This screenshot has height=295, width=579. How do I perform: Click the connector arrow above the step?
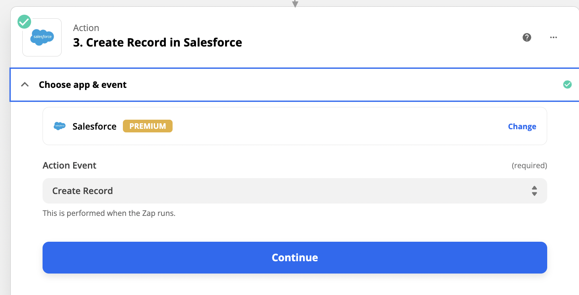pyautogui.click(x=295, y=4)
